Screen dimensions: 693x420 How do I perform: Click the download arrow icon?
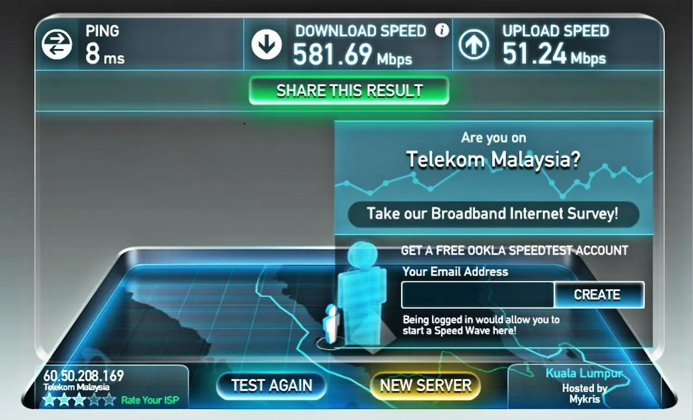pyautogui.click(x=266, y=44)
